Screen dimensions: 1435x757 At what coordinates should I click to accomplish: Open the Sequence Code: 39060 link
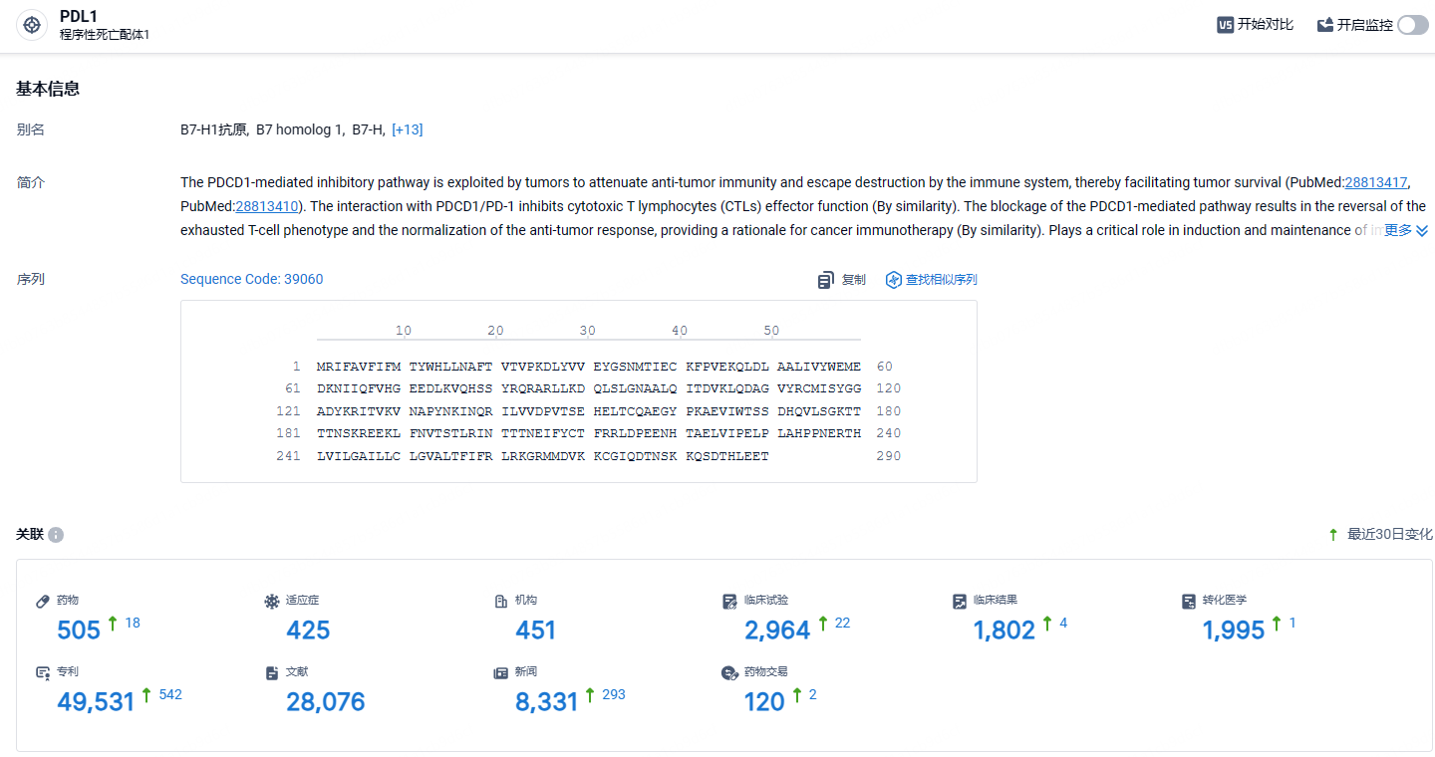[252, 279]
